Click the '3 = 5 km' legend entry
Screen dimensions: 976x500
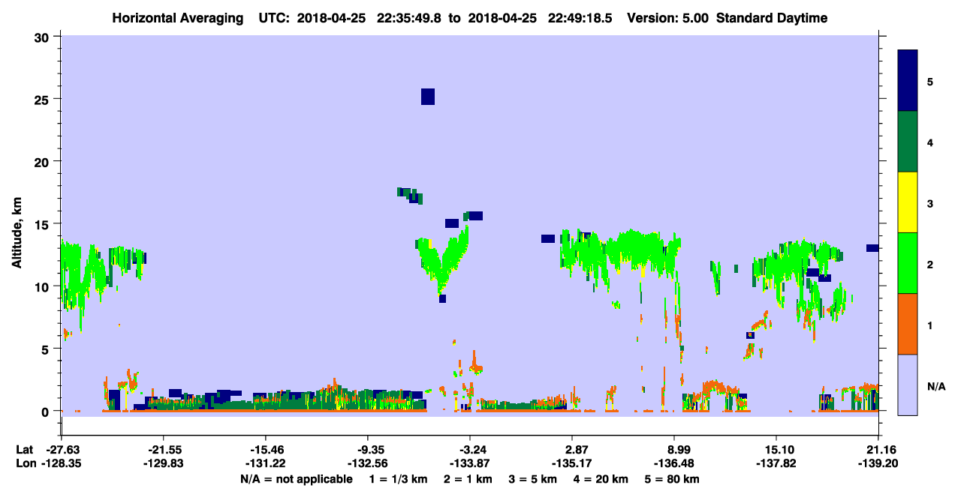(x=533, y=479)
